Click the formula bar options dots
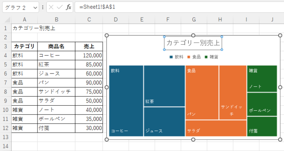284x151 pixels. (x=43, y=7)
